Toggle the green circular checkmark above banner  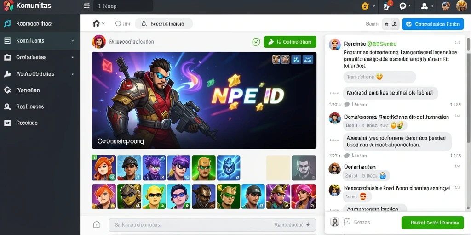click(256, 42)
